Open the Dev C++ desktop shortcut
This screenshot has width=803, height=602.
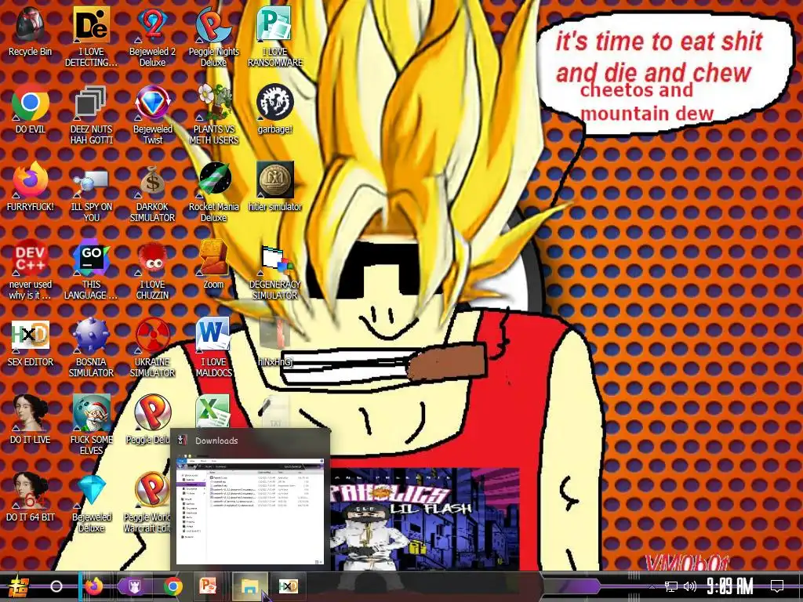[31, 270]
